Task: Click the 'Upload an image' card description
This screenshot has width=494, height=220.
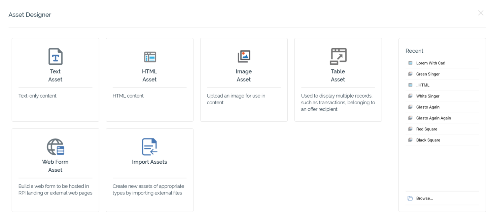Action: pos(236,99)
